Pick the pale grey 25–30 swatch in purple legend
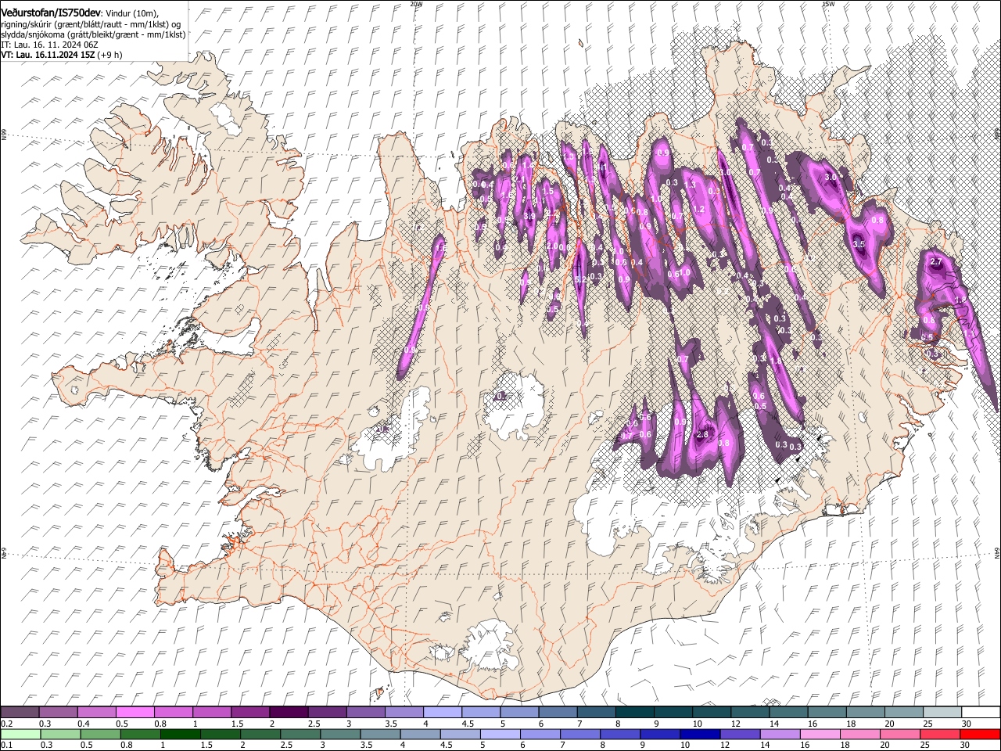The height and width of the screenshot is (751, 1001). (x=942, y=712)
